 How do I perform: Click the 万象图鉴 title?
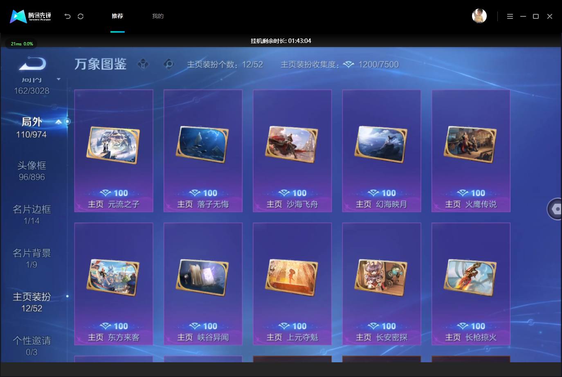pyautogui.click(x=101, y=64)
